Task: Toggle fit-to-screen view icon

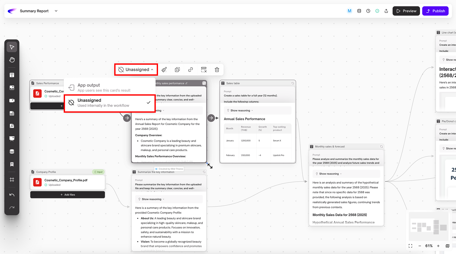Action: click(410, 246)
